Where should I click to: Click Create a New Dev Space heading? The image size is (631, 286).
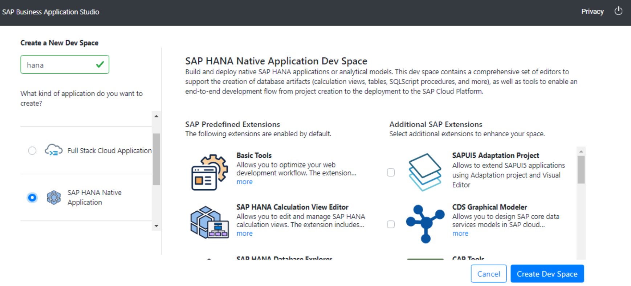(x=59, y=43)
